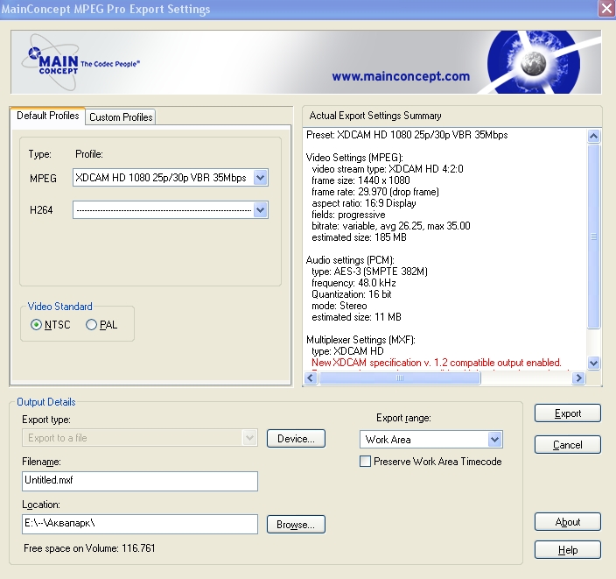Screen dimensions: 616x579
Task: Select the NTSC video standard
Action: click(x=50, y=325)
